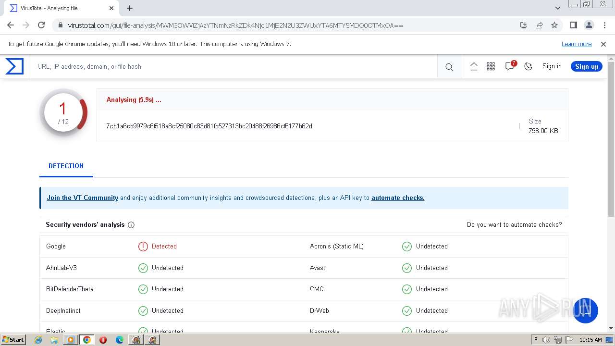Viewport: 615px width, 346px height.
Task: Select the DETECTION tab
Action: [66, 166]
